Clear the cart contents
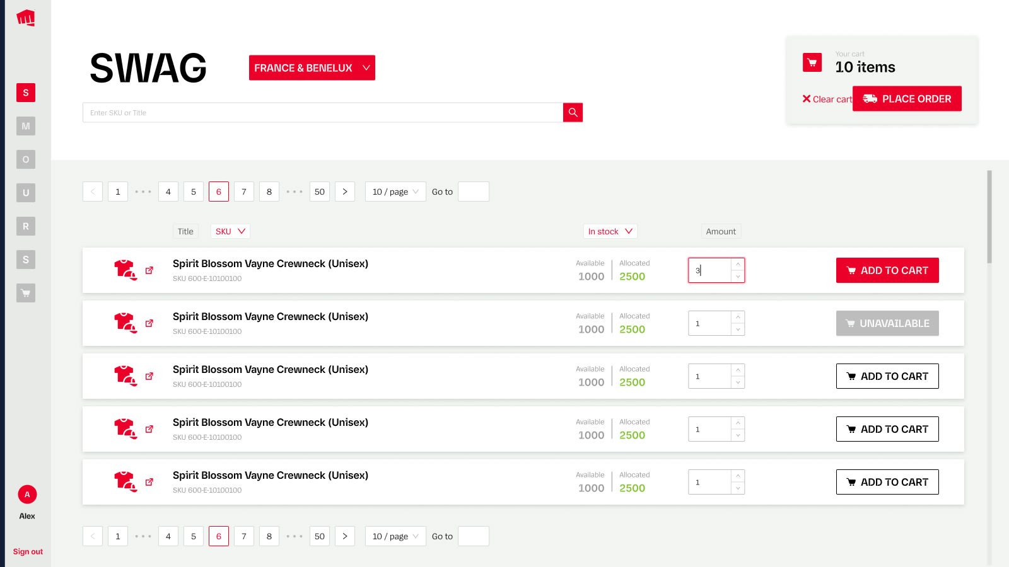This screenshot has height=567, width=1009. [827, 99]
